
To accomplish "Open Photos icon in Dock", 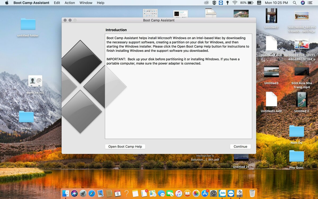I will coord(196,193).
